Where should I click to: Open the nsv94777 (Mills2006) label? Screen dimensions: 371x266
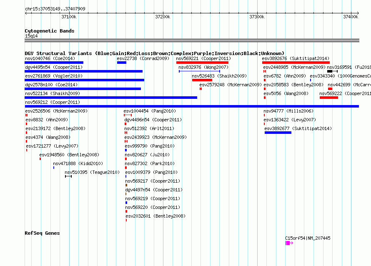pyautogui.click(x=288, y=111)
